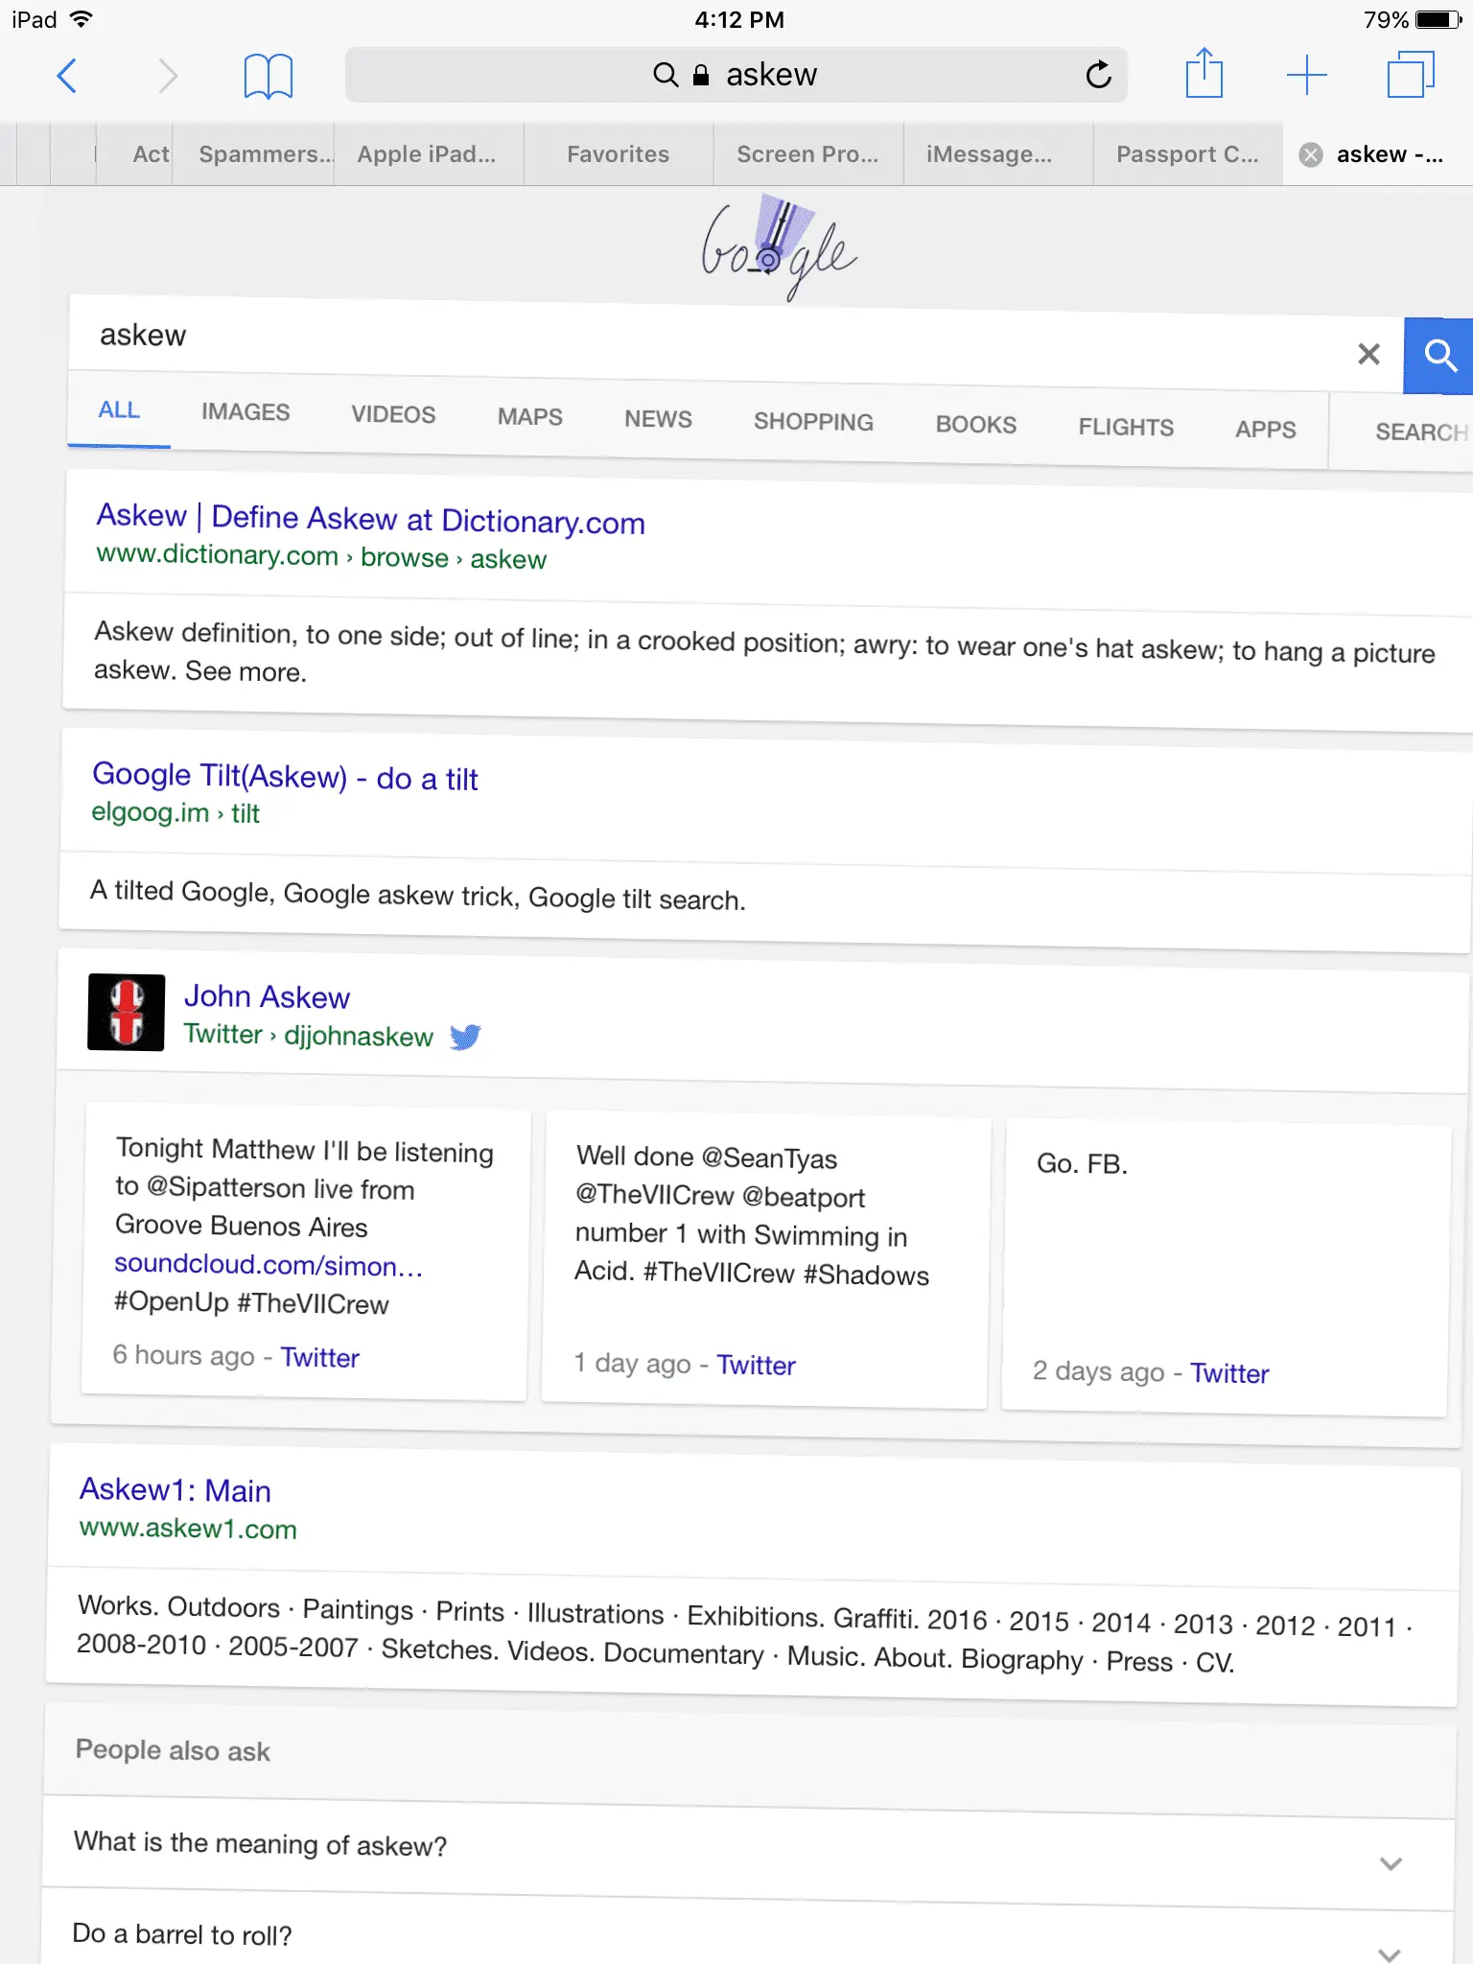Tap the Safari share icon
Image resolution: width=1473 pixels, height=1964 pixels.
(x=1204, y=74)
